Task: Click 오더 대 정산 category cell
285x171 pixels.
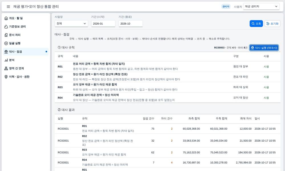Action: (x=241, y=97)
